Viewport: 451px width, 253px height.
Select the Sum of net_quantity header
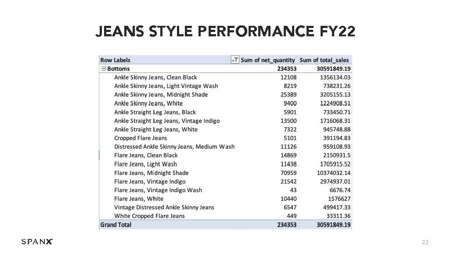click(x=267, y=60)
